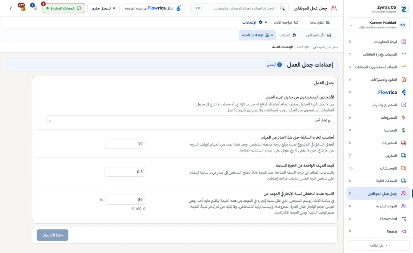Open اللوجستيات sidebar item

pos(378,168)
